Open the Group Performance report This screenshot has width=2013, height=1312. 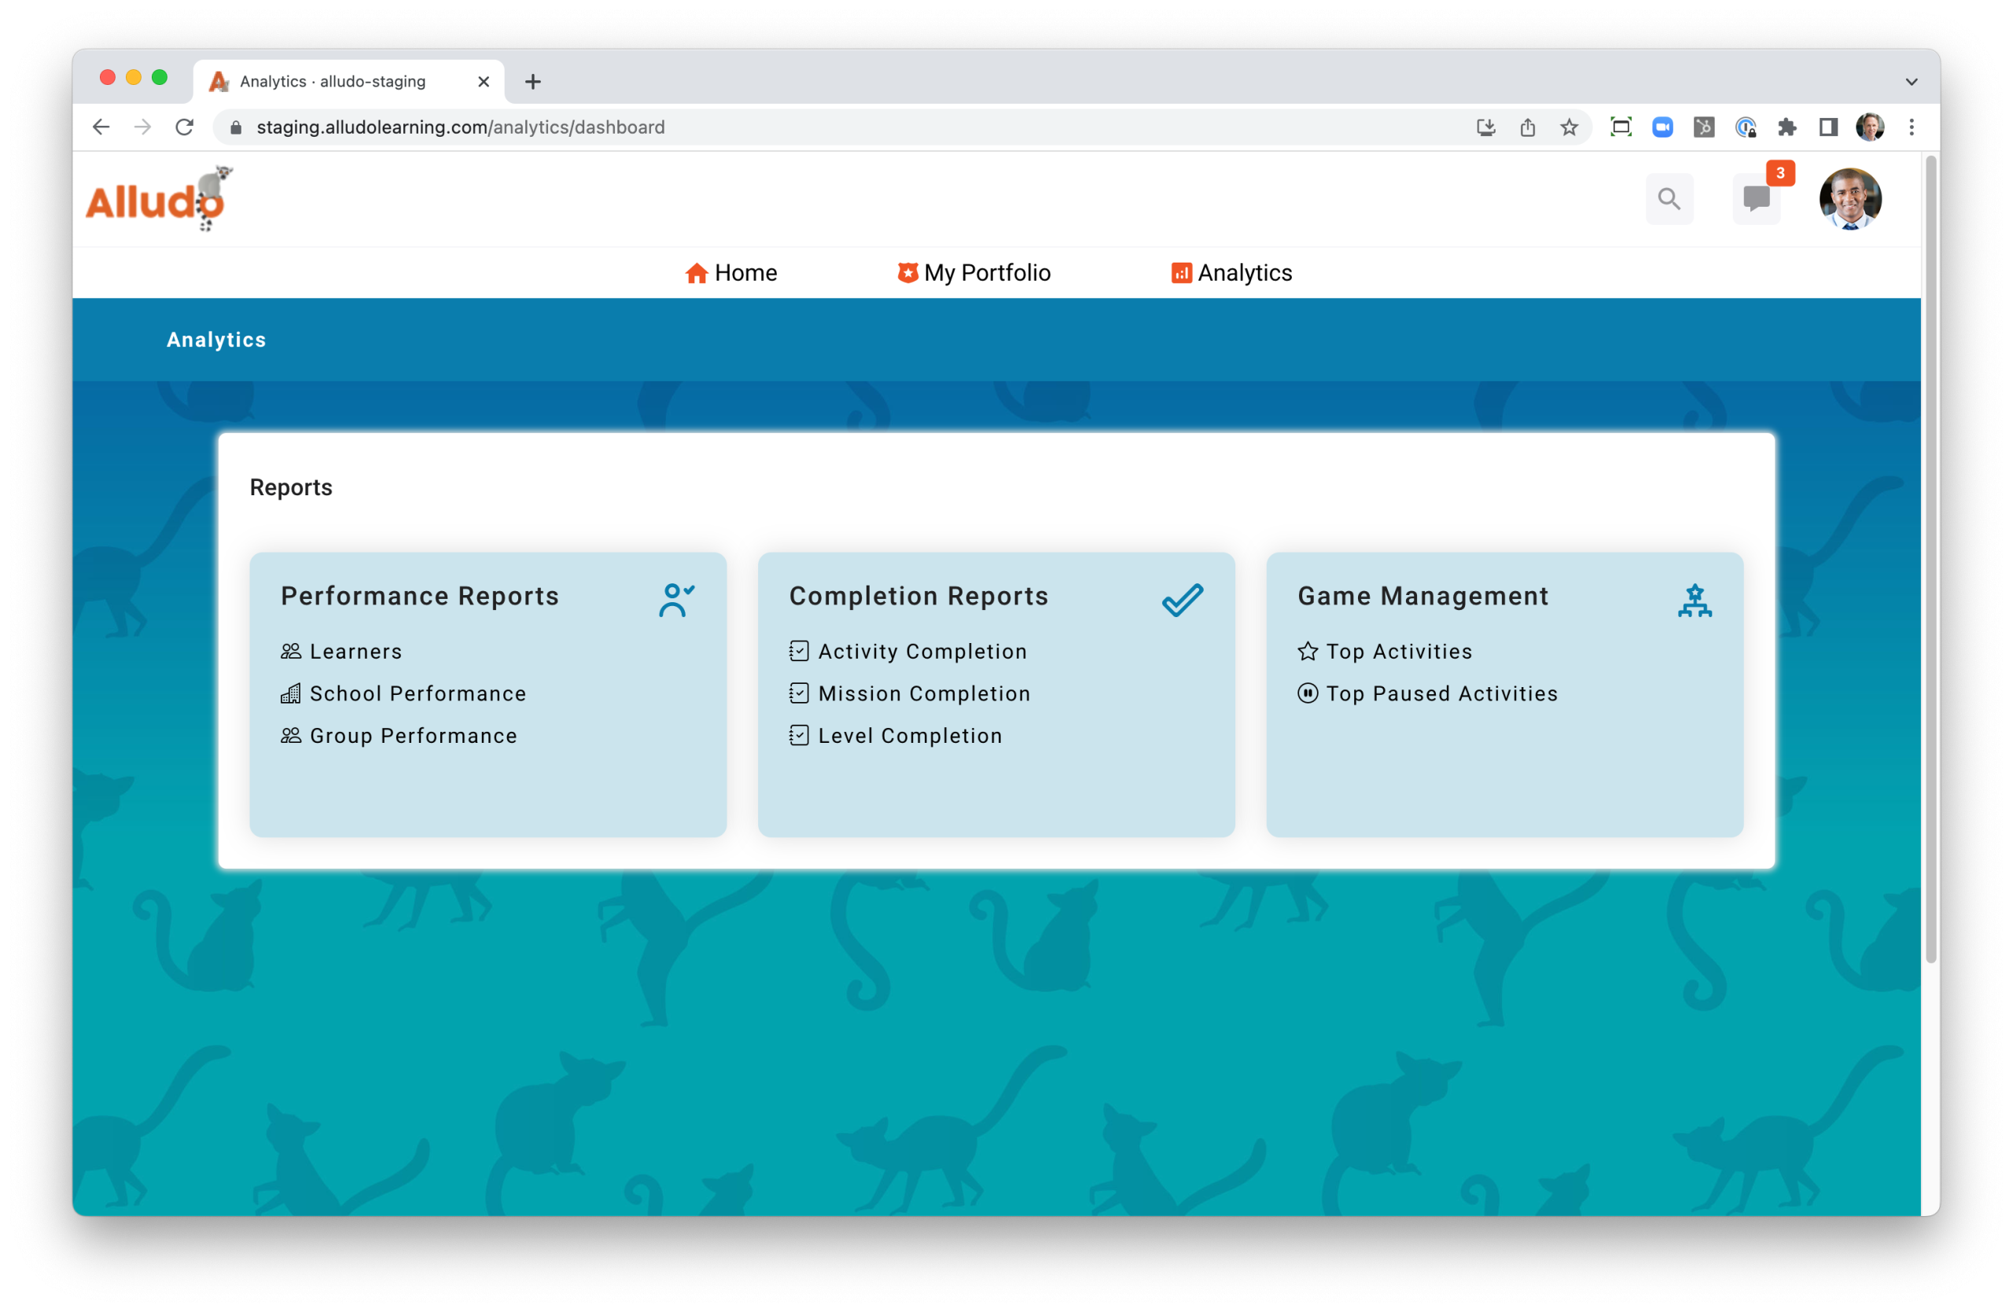coord(399,736)
